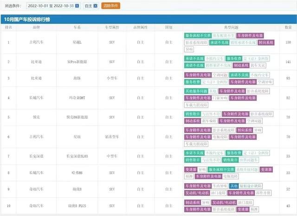Click 服务收费 tag in the 宋Pro新能源 row
Screen dimensions: 297x216
pos(234,59)
